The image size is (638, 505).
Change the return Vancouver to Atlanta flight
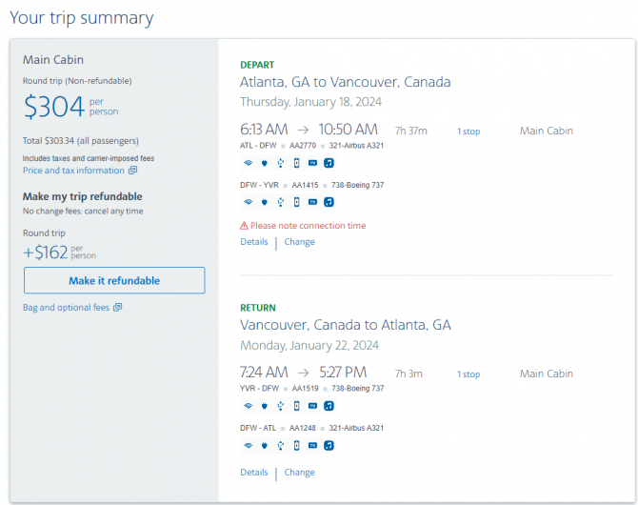pyautogui.click(x=299, y=472)
